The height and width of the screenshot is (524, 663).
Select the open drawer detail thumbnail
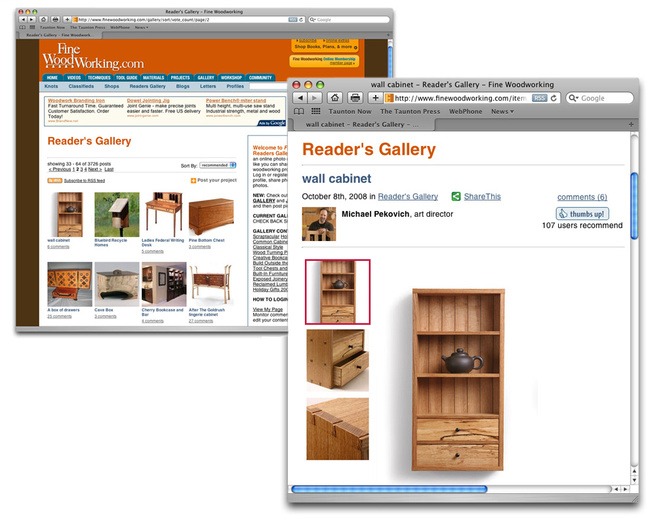coord(338,360)
